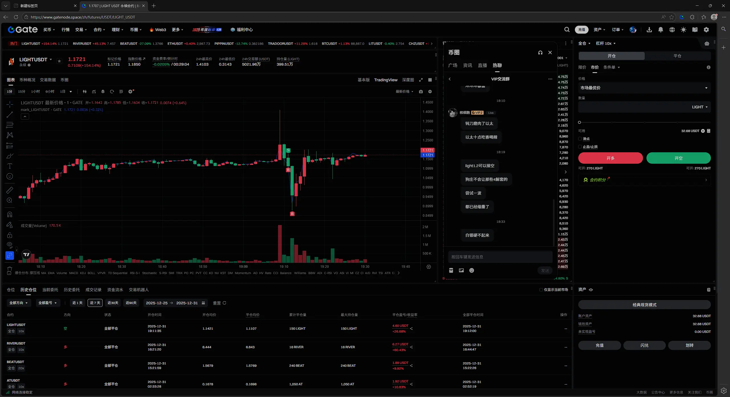730x397 pixels.
Task: Switch to the 成交记录 tab
Action: coord(93,290)
